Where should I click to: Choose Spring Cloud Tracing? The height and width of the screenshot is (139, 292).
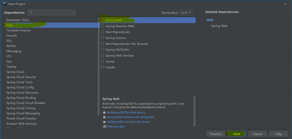52,108
